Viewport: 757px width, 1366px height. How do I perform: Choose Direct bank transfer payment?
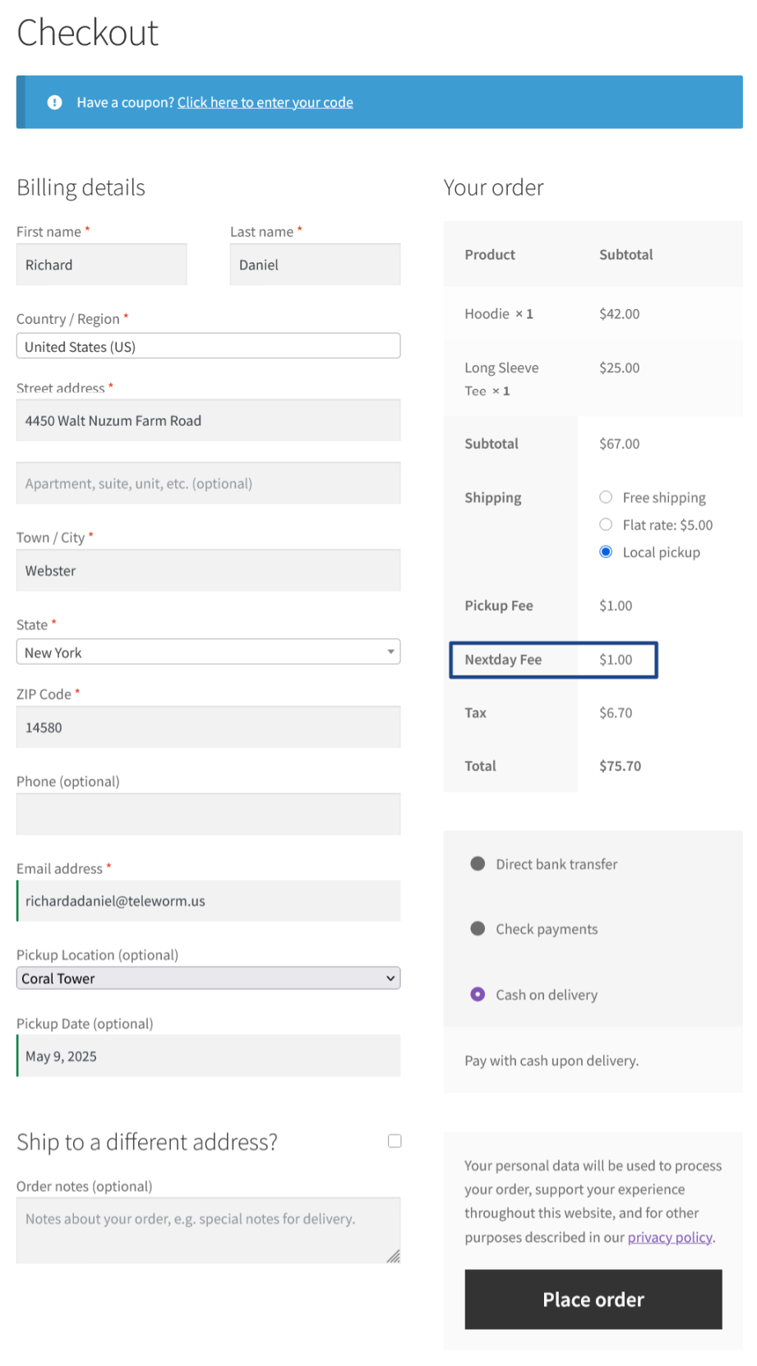[478, 864]
